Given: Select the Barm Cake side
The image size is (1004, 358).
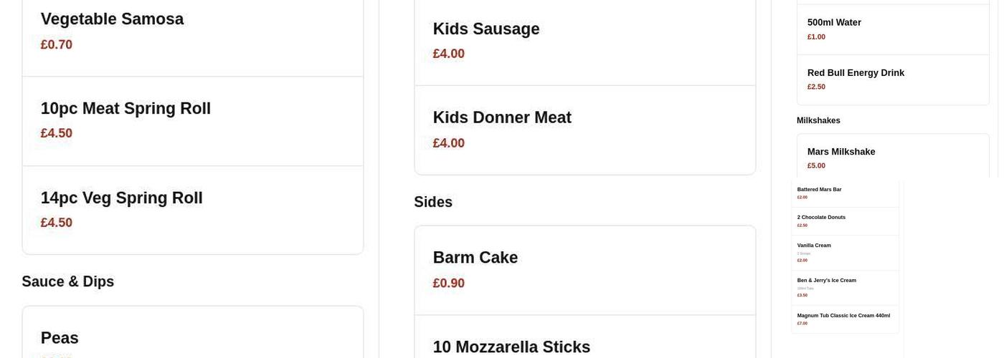Looking at the screenshot, I should (x=584, y=269).
